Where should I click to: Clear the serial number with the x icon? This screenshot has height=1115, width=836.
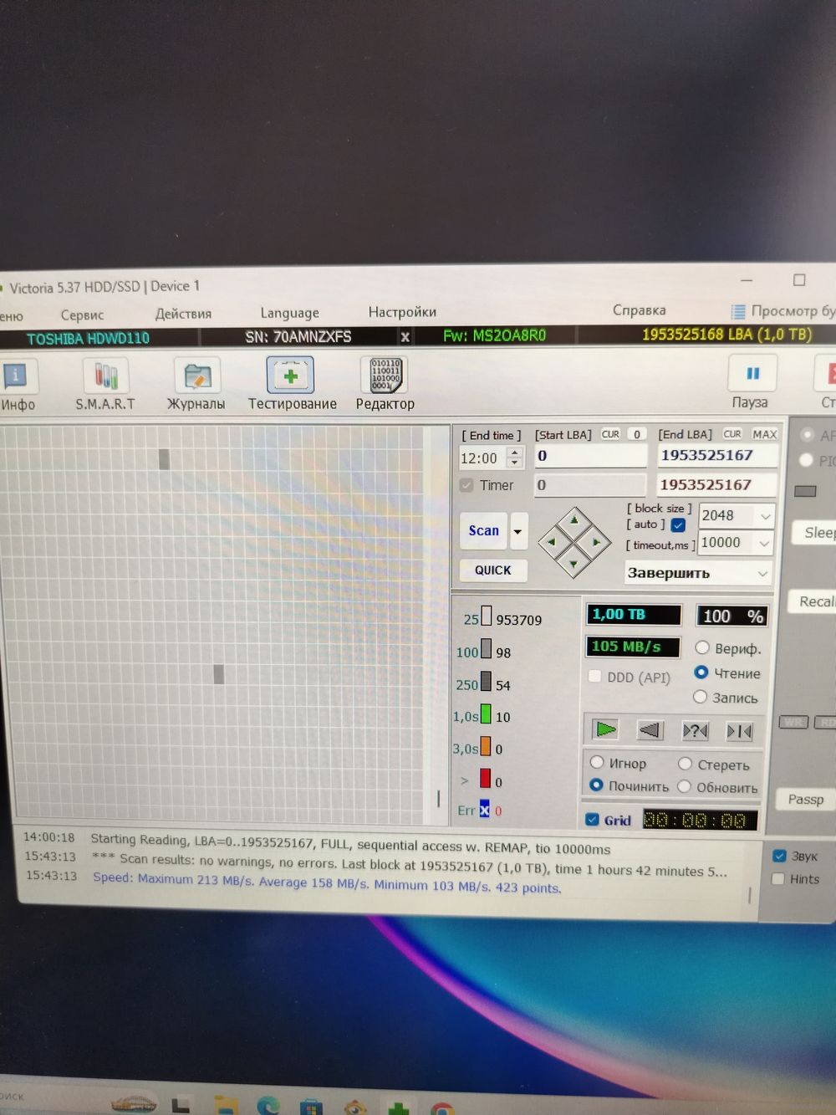tap(405, 336)
